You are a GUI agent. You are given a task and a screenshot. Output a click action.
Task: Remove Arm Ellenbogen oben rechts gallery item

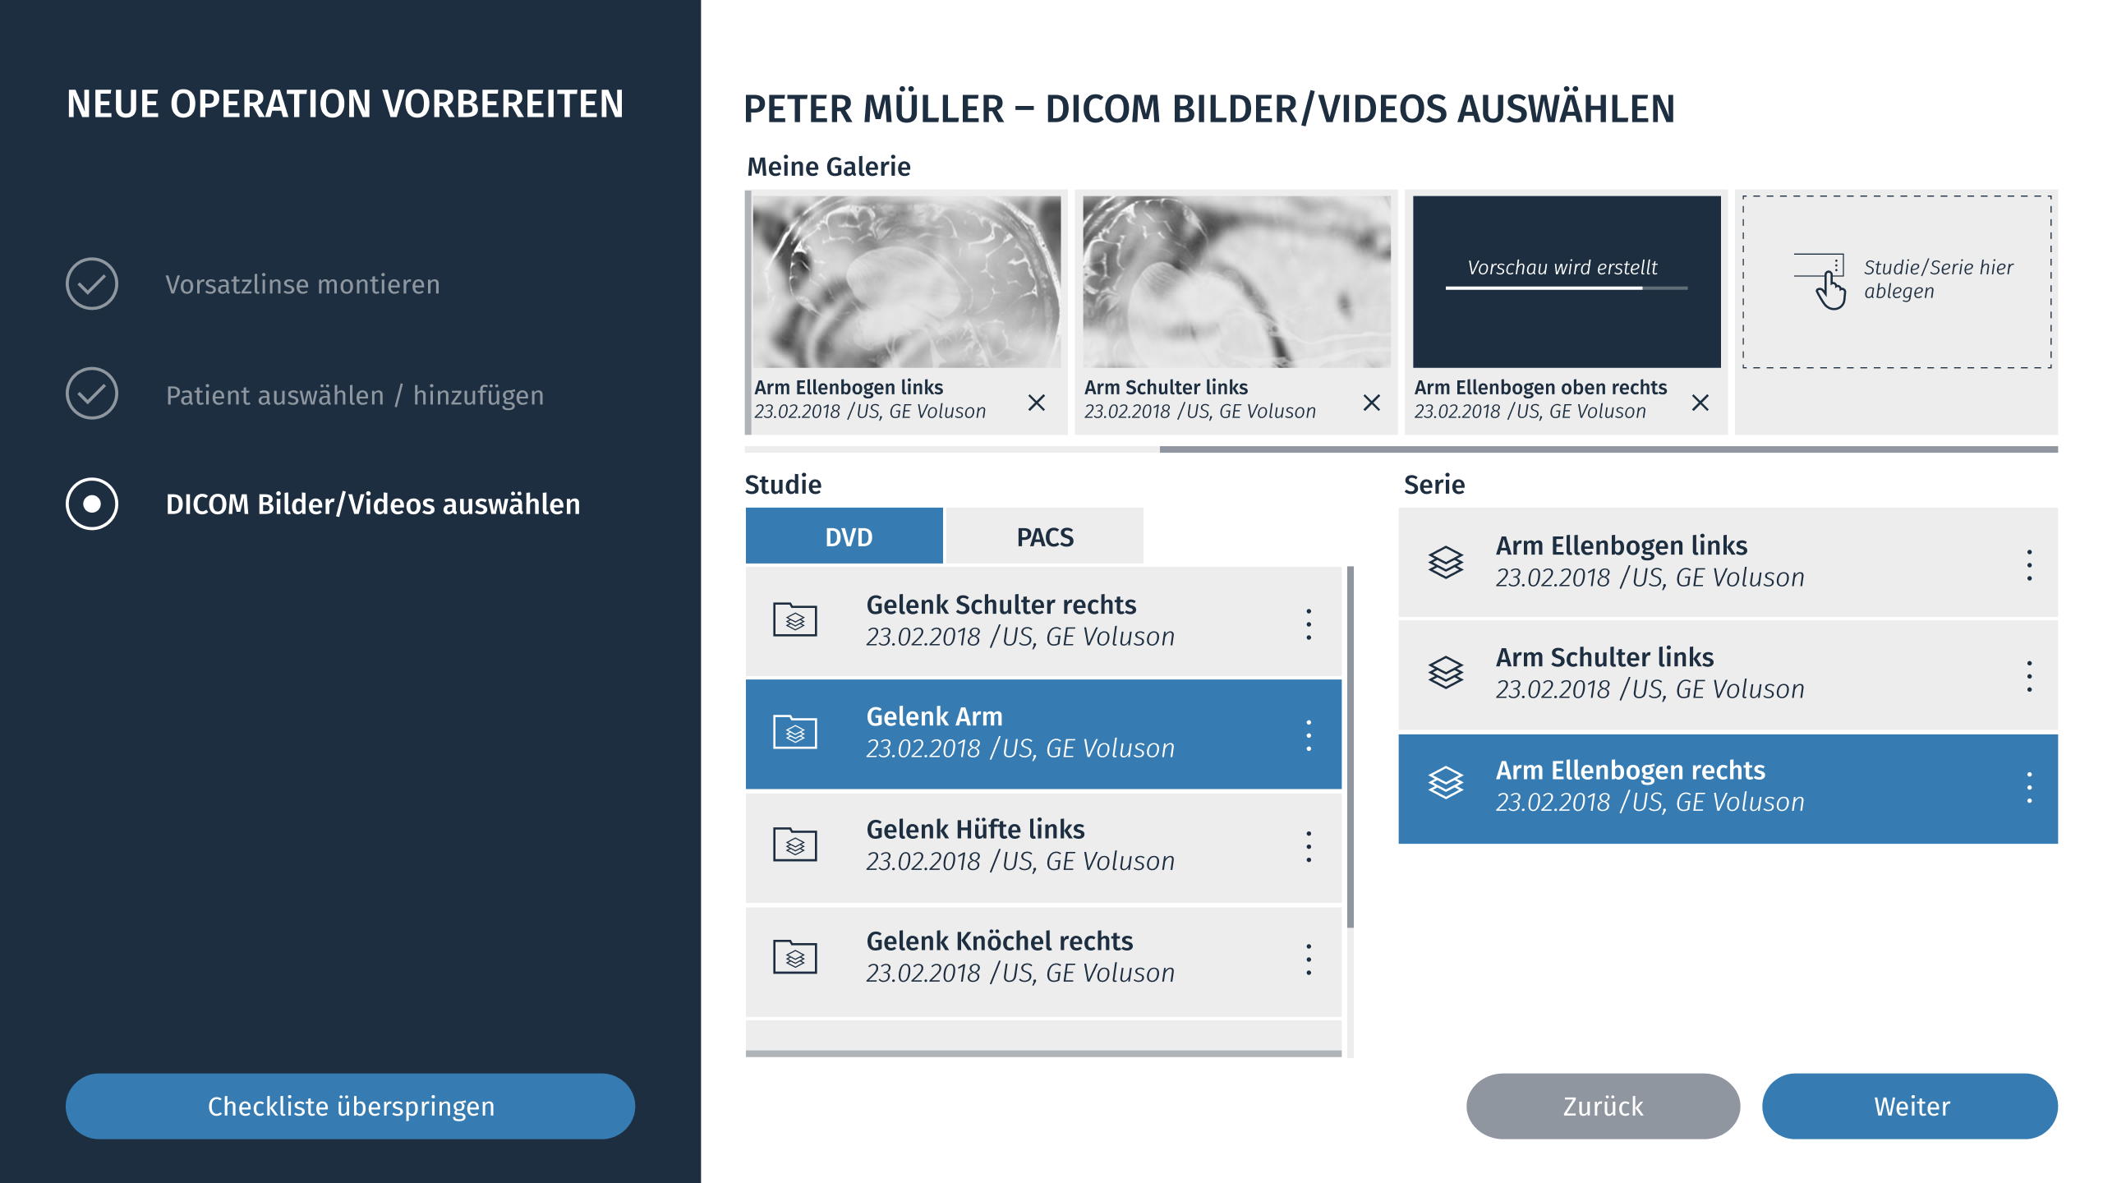point(1700,403)
